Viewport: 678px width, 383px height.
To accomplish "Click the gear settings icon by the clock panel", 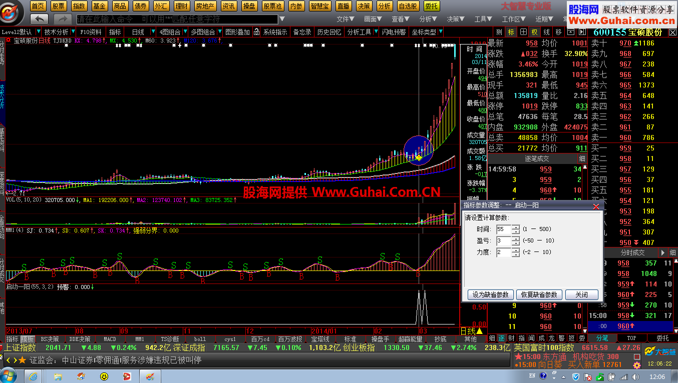I will pos(637,365).
